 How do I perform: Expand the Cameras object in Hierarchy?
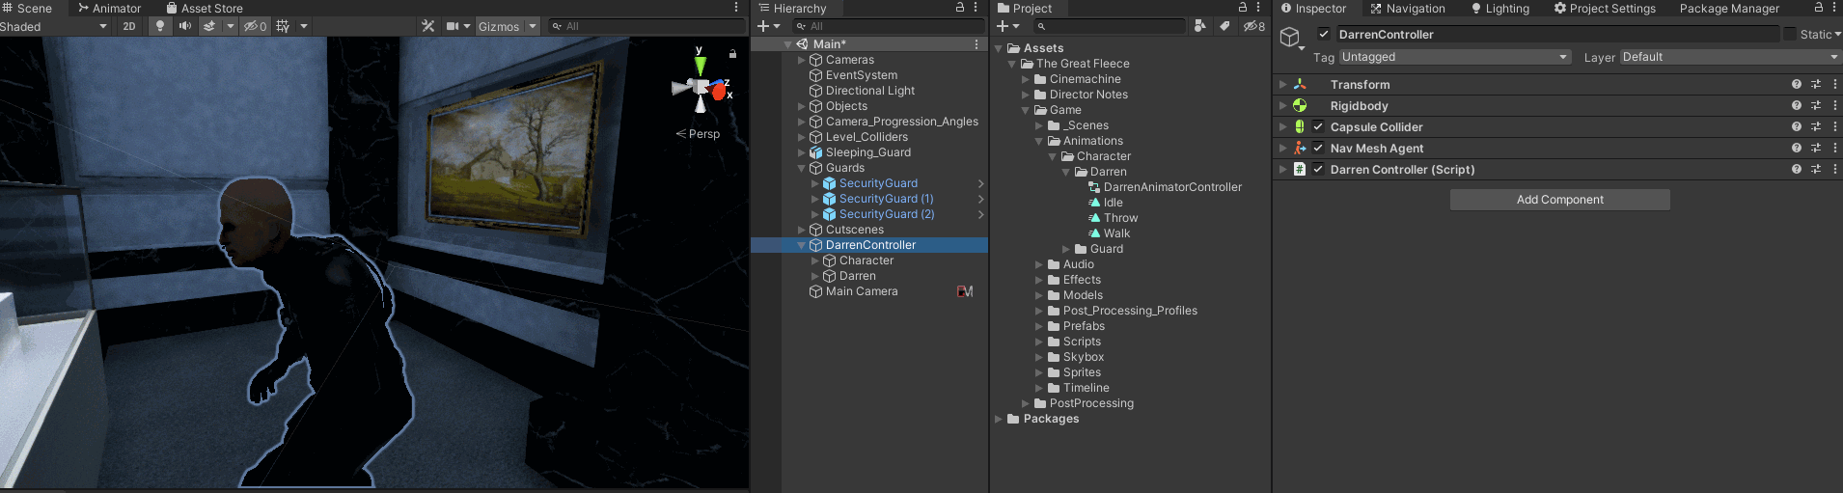pos(801,60)
